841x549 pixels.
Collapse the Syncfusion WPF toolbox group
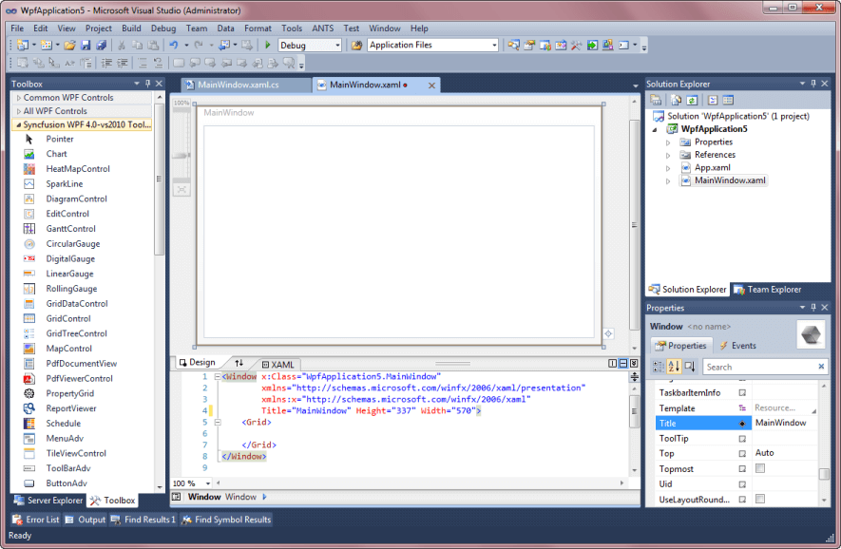point(19,124)
